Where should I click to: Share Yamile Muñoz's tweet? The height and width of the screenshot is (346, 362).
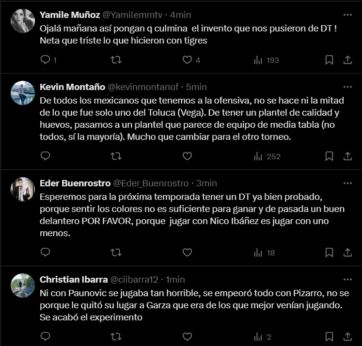pyautogui.click(x=347, y=60)
